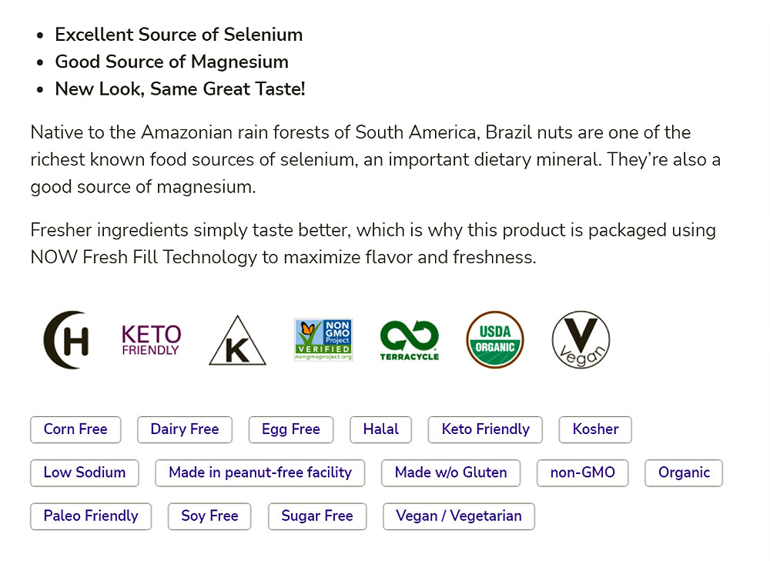The image size is (770, 561).
Task: Click the Non-GMO Project Verified logo
Action: [x=323, y=340]
